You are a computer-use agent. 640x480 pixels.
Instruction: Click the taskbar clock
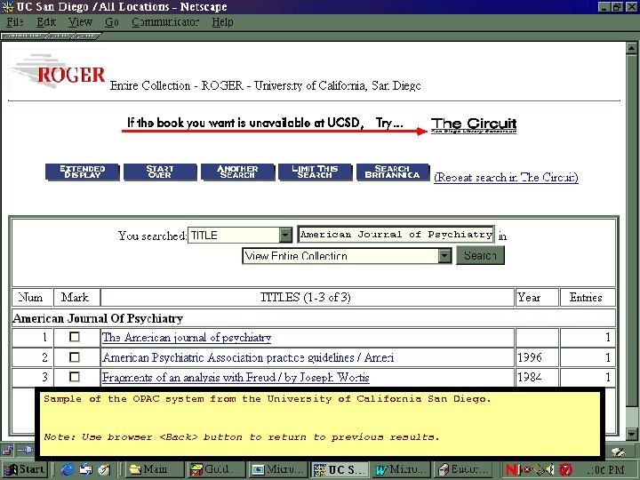coord(605,470)
